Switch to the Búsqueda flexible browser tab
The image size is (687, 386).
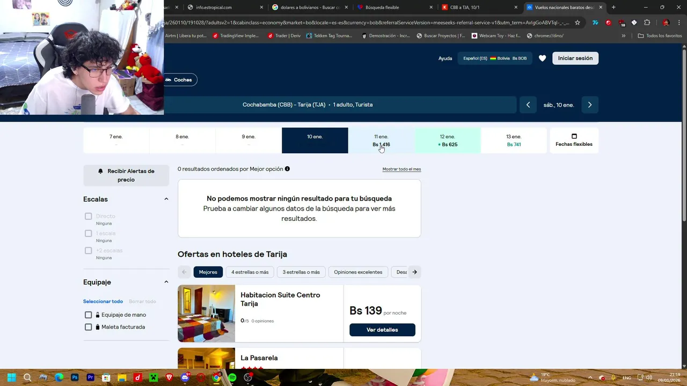[x=394, y=7]
